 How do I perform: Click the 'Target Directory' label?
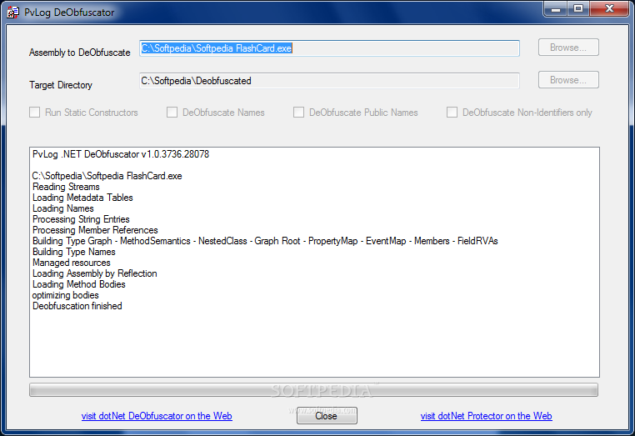click(61, 85)
